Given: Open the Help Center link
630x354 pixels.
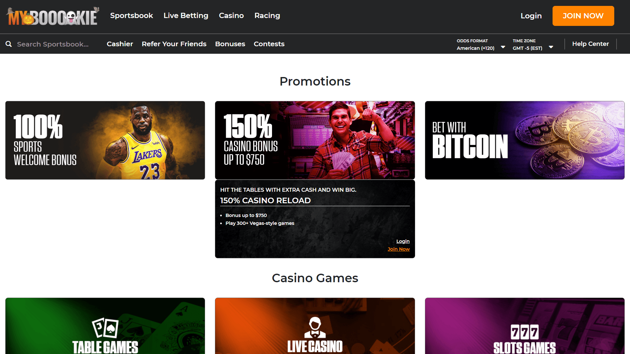Looking at the screenshot, I should (x=590, y=44).
